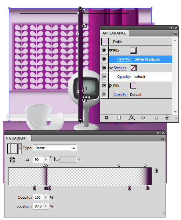Collapse the Stroke disclosure triangle
The height and width of the screenshot is (220, 181).
[x=111, y=68]
